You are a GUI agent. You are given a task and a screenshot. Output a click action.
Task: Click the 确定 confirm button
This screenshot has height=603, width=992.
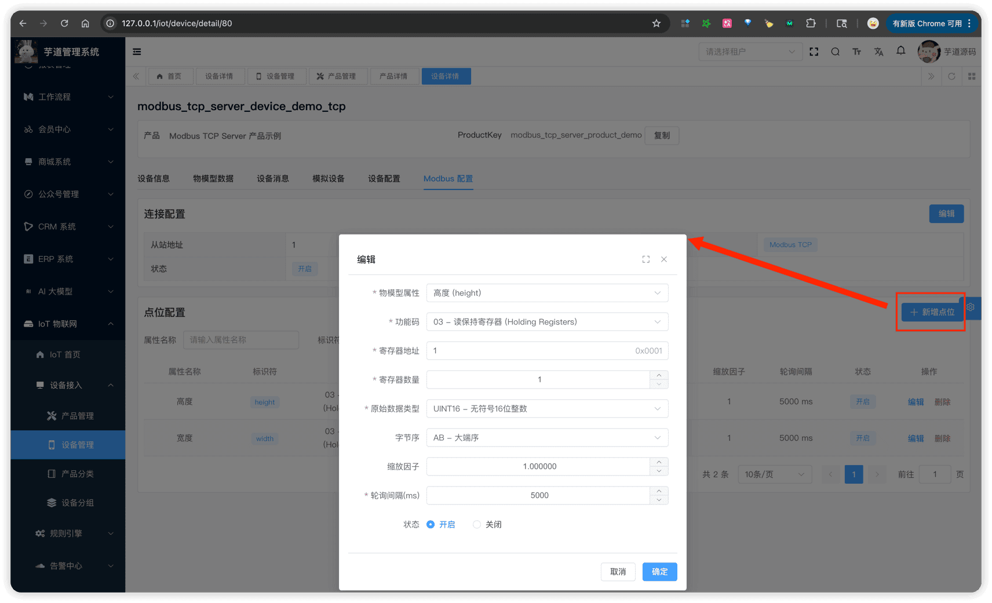point(659,572)
